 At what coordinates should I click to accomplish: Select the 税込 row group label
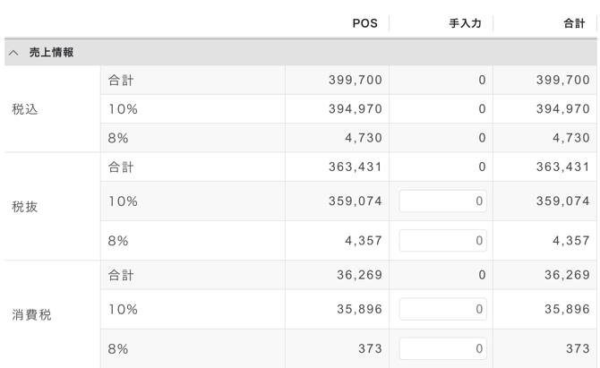(x=25, y=109)
